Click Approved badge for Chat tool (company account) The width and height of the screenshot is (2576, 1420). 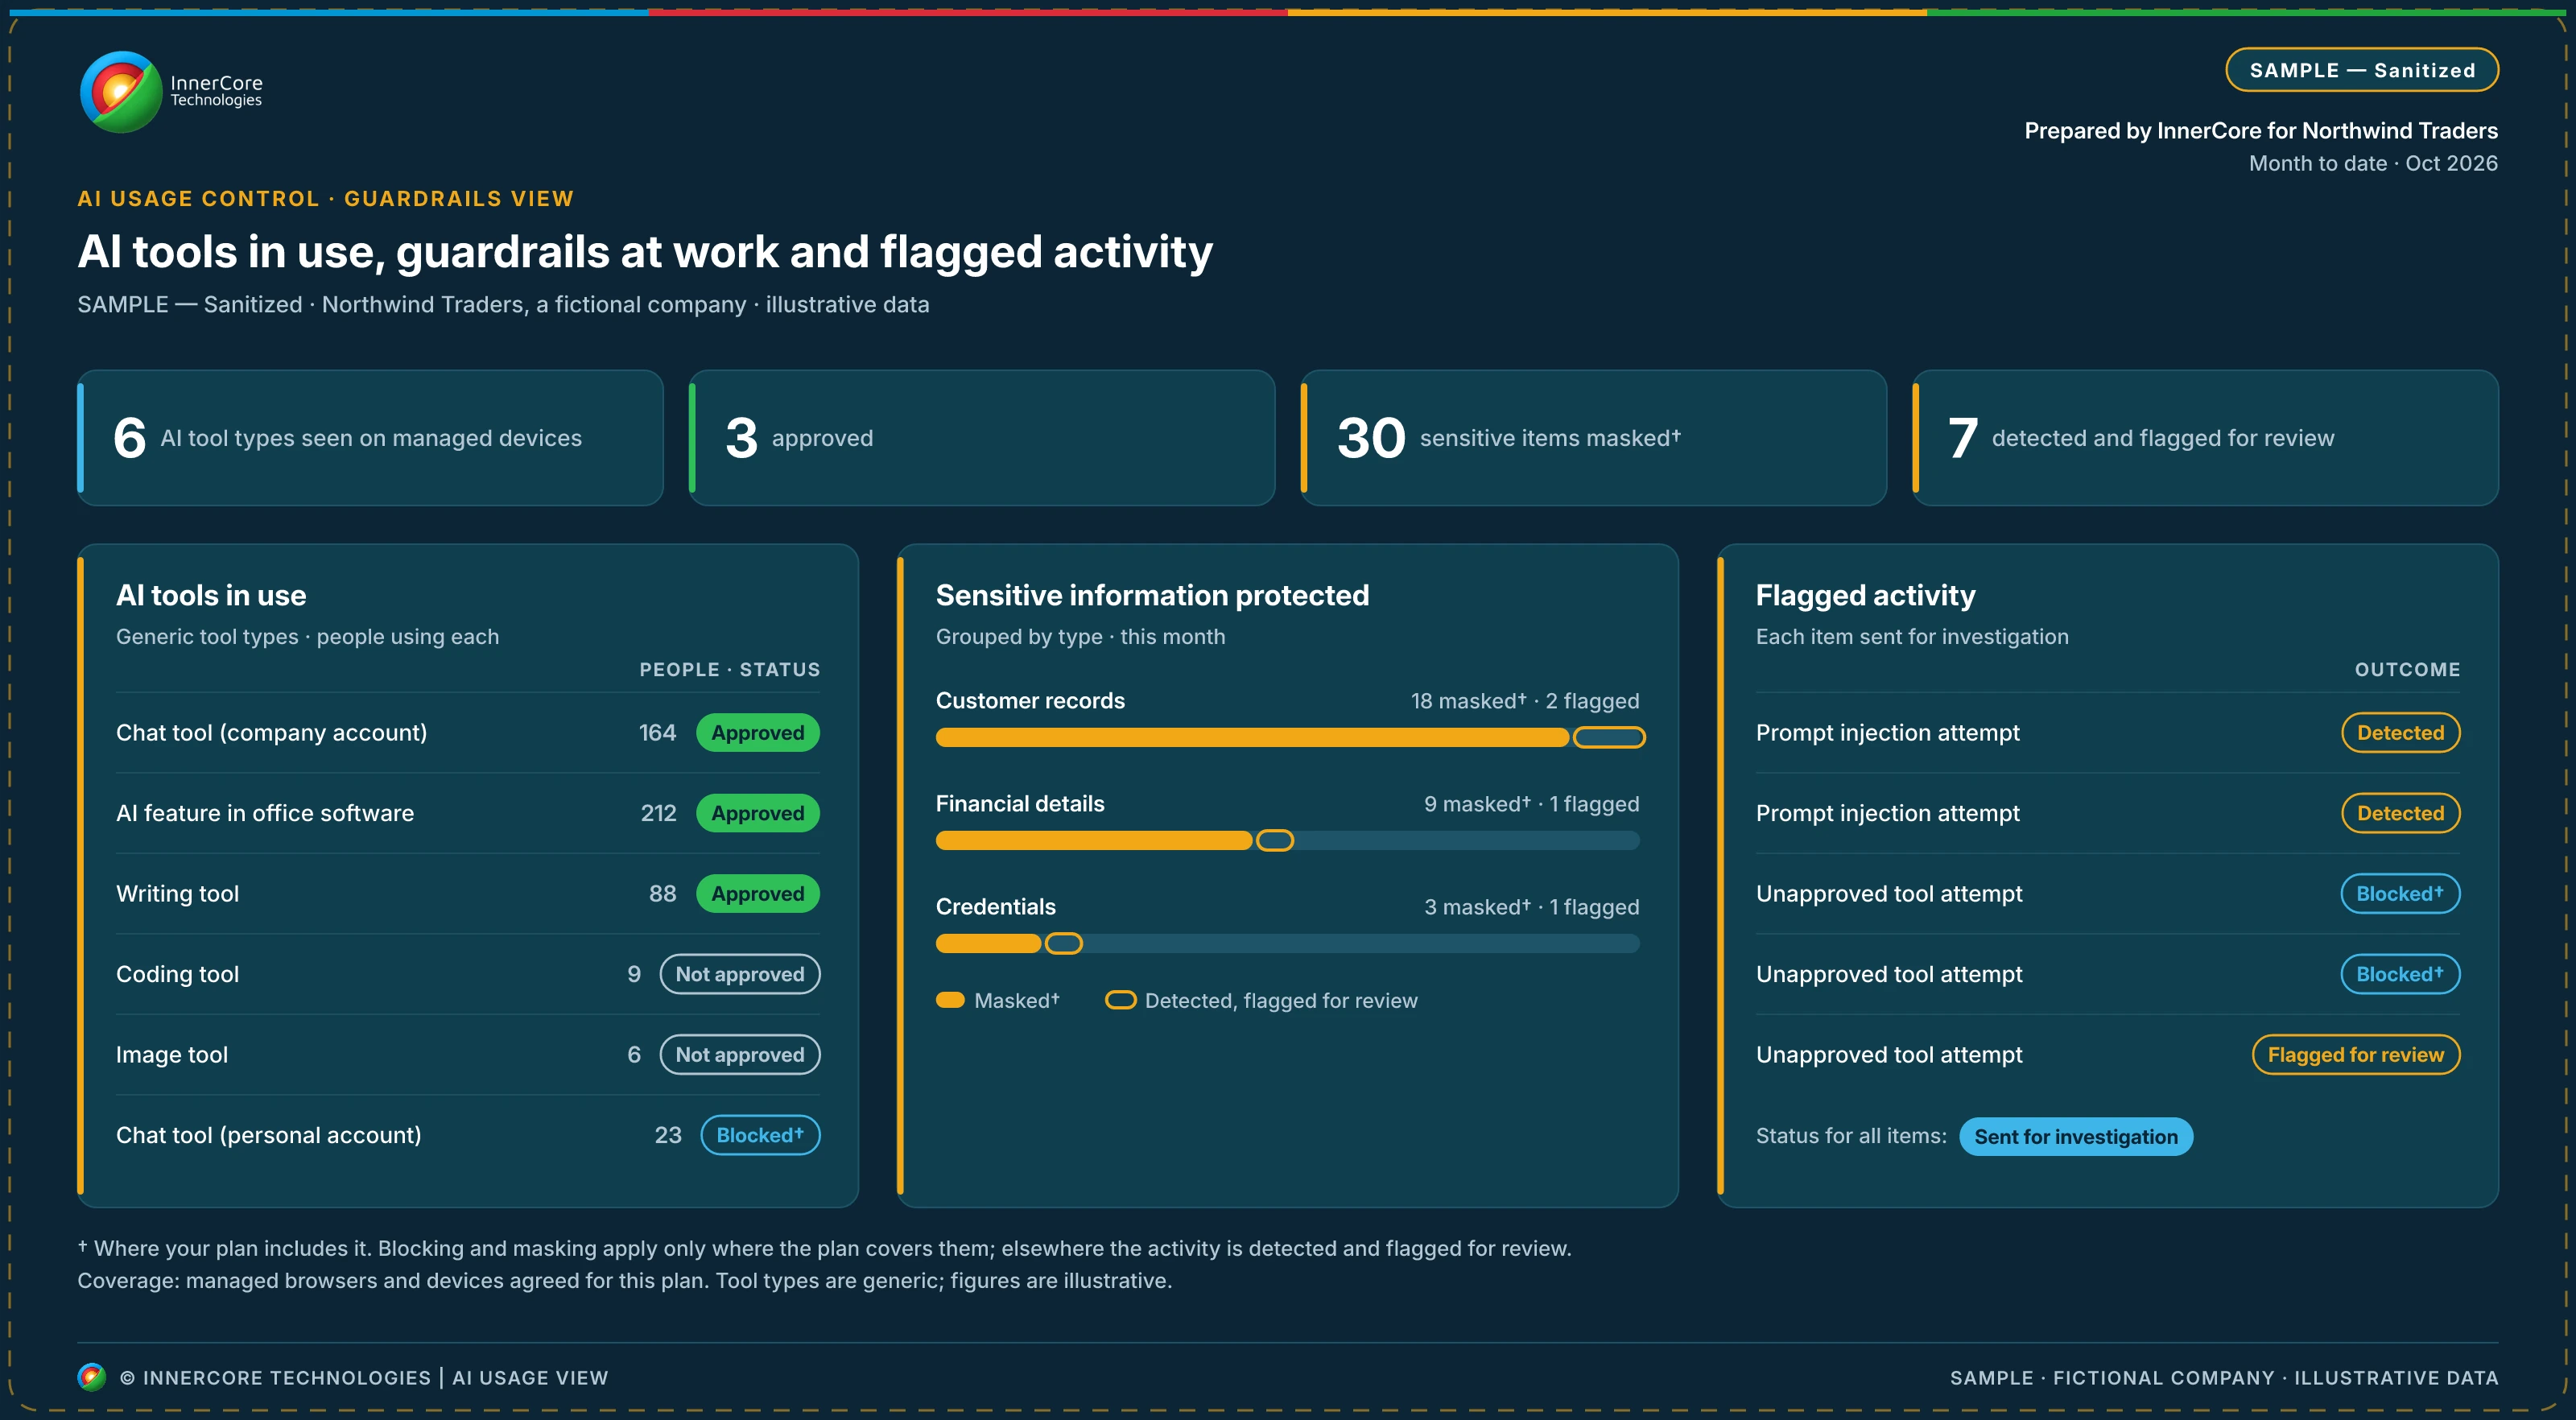[x=757, y=733]
